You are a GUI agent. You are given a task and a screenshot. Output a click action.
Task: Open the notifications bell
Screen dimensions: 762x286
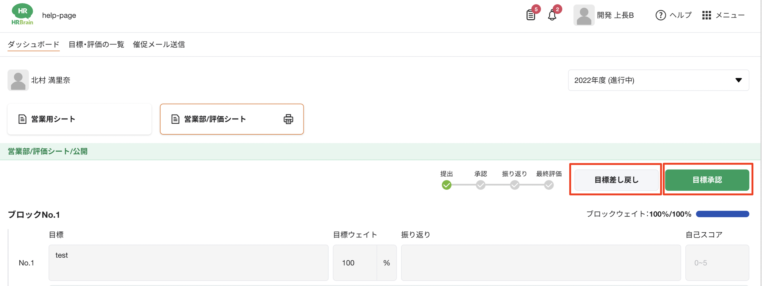click(x=552, y=15)
